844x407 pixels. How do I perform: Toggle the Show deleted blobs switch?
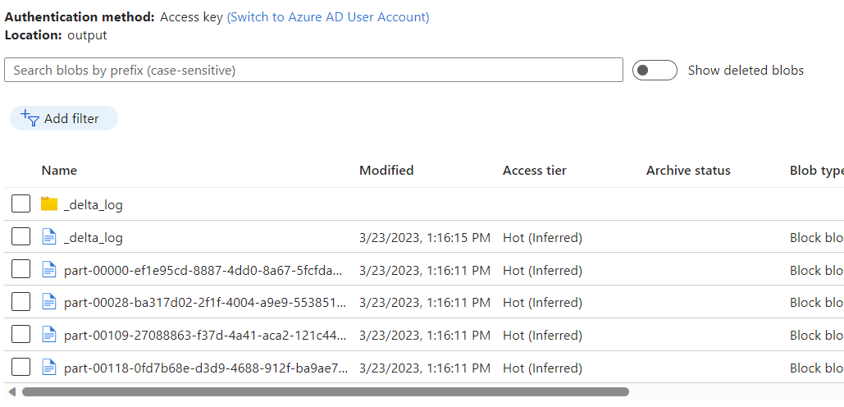coord(654,71)
